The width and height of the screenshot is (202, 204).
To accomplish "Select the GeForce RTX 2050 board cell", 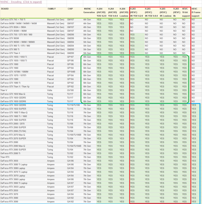I will pyautogui.click(x=9, y=190).
